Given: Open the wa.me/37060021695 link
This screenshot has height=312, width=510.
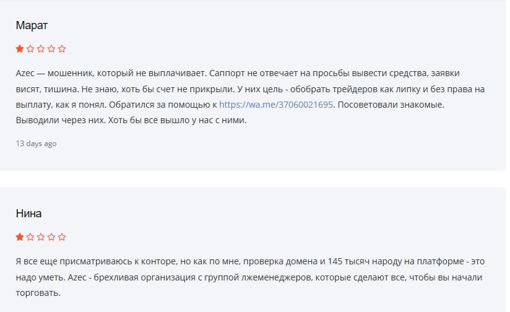Looking at the screenshot, I should coord(276,105).
